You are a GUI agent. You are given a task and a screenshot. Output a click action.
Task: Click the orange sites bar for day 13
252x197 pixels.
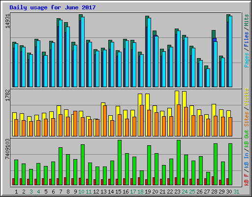pyautogui.click(x=105, y=121)
